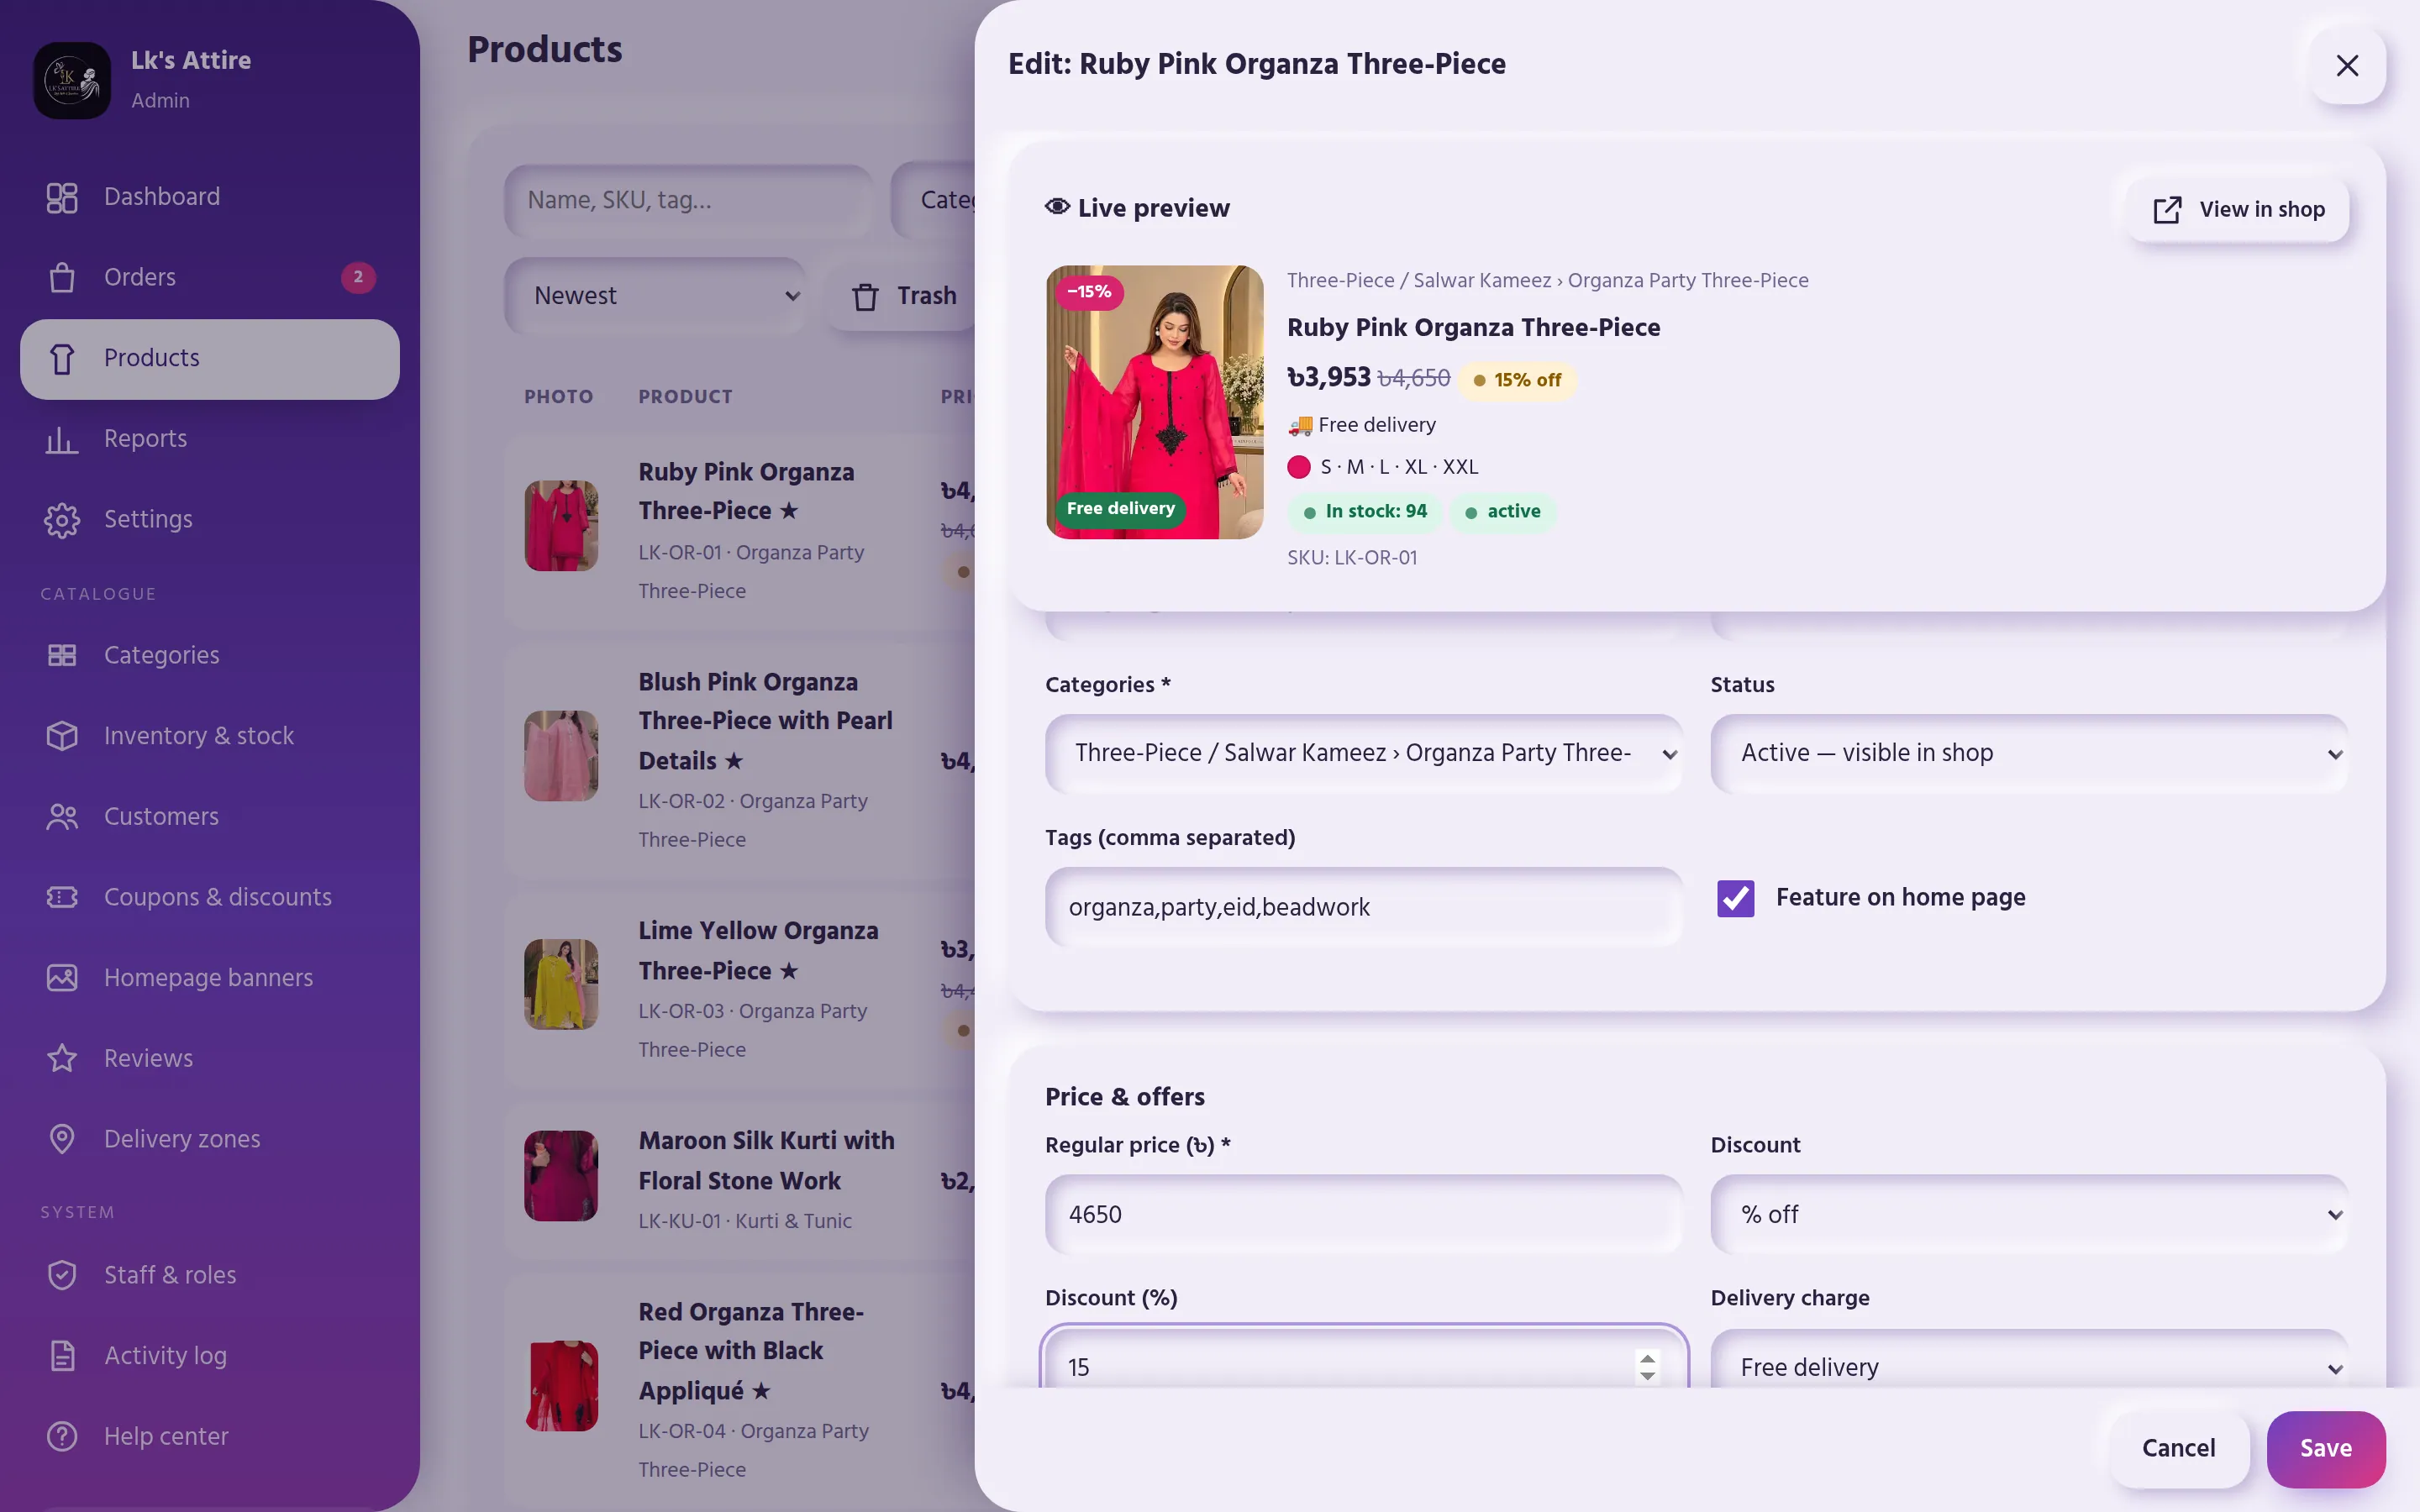Click the Trash button in product list
2420x1512 pixels.
pyautogui.click(x=900, y=296)
